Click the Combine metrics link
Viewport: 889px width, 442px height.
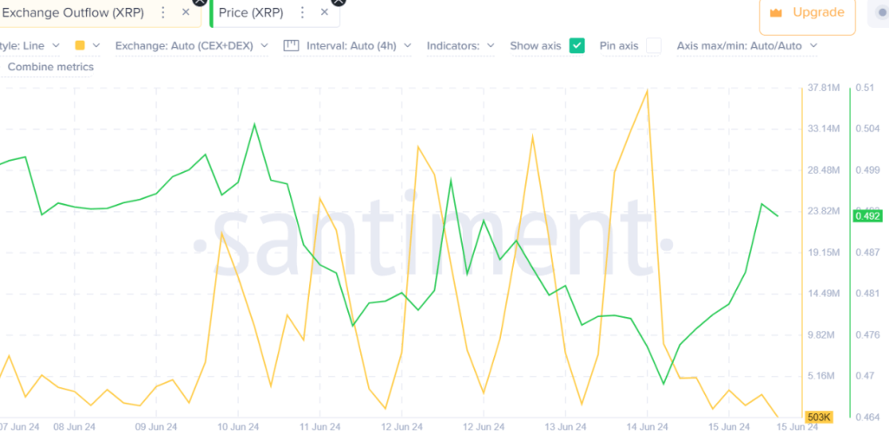pos(50,67)
